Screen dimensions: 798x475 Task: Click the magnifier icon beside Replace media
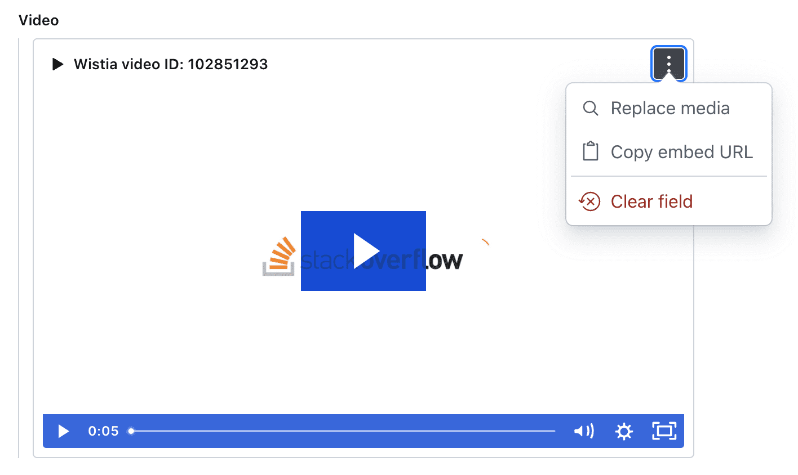590,108
